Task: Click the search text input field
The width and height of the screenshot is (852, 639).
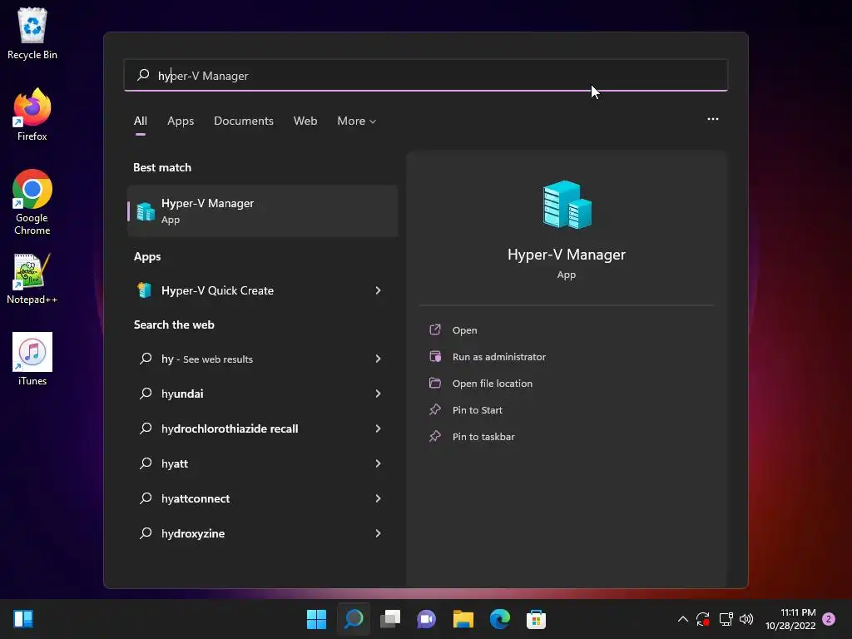Action: point(426,75)
